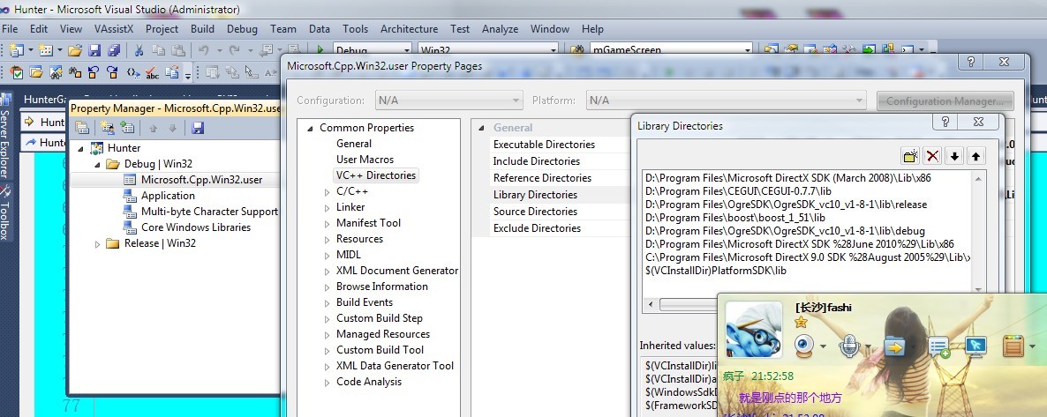Select the boost_1_51\lib directory entry
Image resolution: width=1047 pixels, height=417 pixels.
[735, 218]
